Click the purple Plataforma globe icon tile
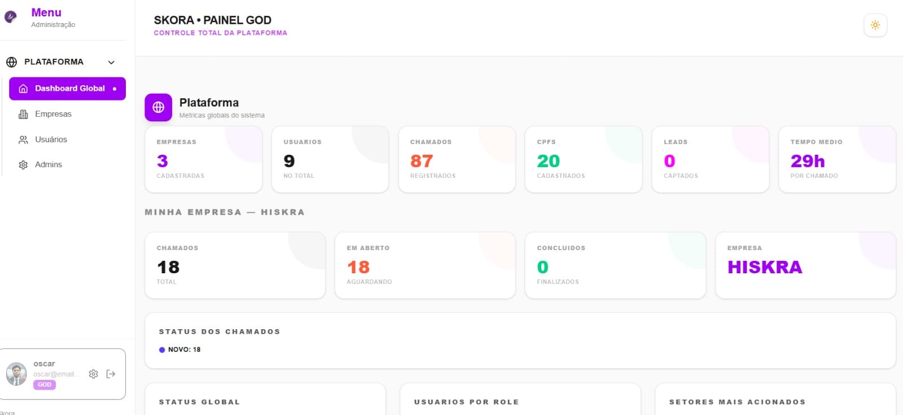Image resolution: width=903 pixels, height=415 pixels. [x=158, y=107]
